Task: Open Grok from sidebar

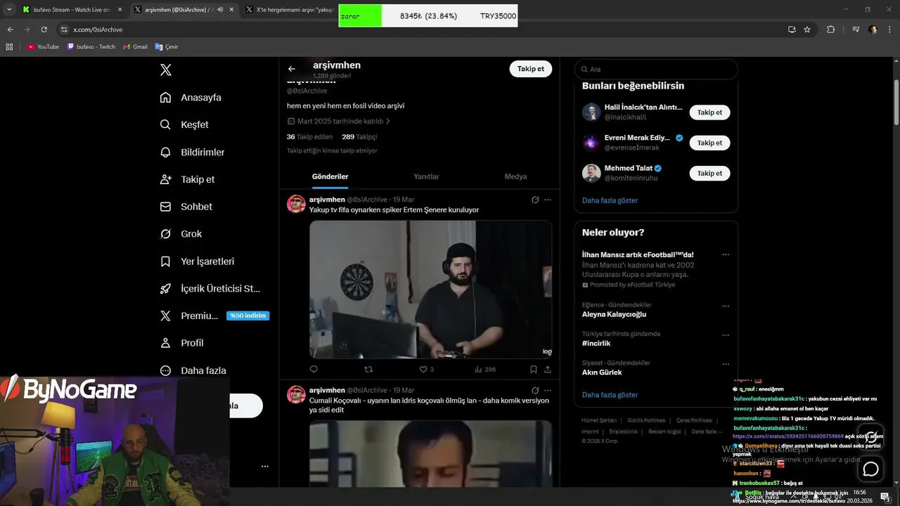Action: [181, 234]
